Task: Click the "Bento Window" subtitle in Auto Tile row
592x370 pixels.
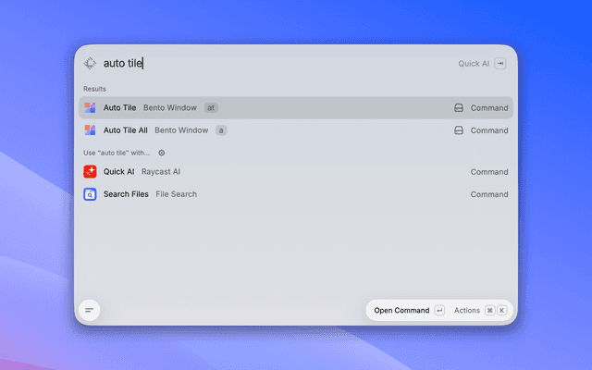Action: (170, 107)
